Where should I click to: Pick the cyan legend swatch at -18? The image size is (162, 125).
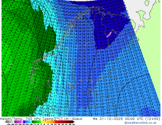click(31, 122)
